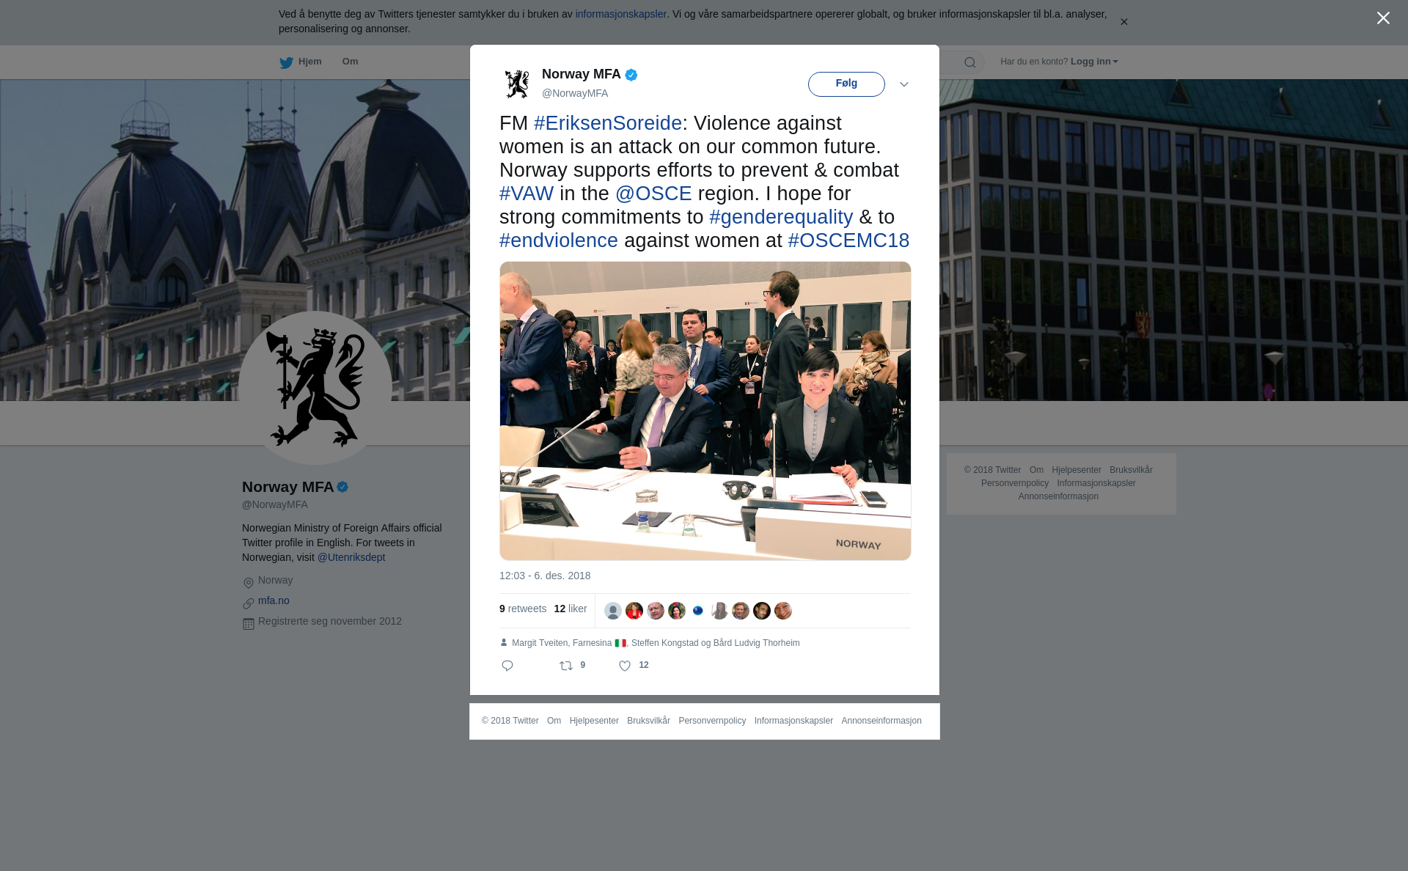Click the first liker's avatar thumbnail
Screen dimensions: 1408x871
pyautogui.click(x=613, y=611)
